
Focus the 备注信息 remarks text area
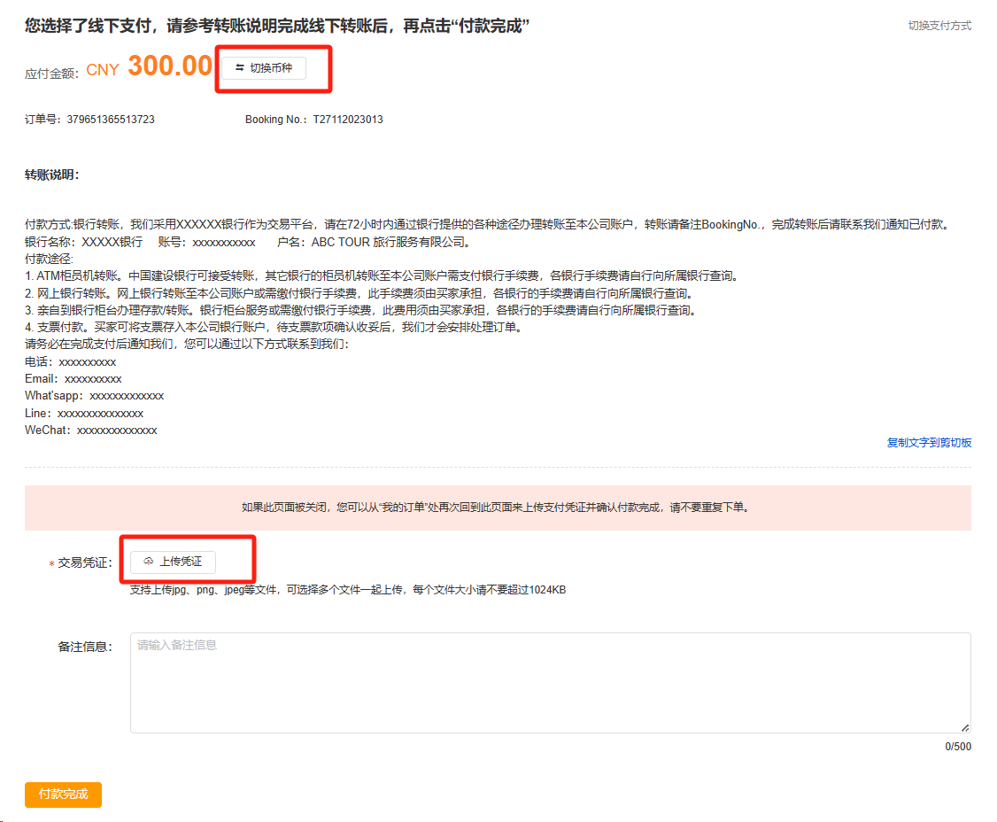pyautogui.click(x=549, y=682)
